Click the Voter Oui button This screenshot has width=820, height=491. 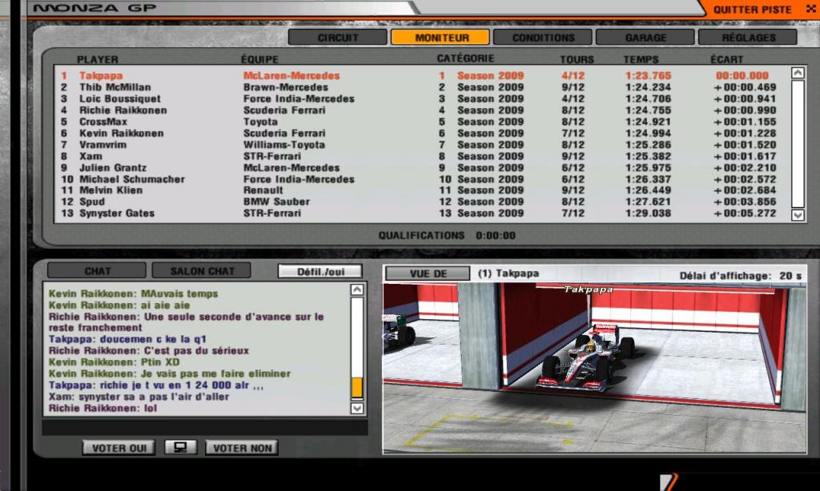[x=119, y=448]
